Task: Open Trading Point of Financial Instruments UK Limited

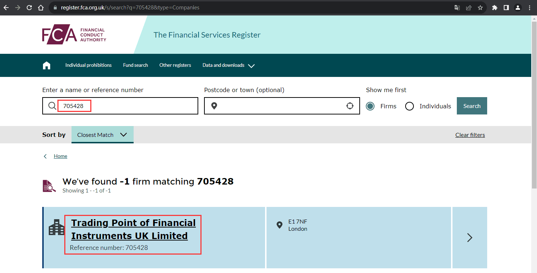Action: point(133,229)
